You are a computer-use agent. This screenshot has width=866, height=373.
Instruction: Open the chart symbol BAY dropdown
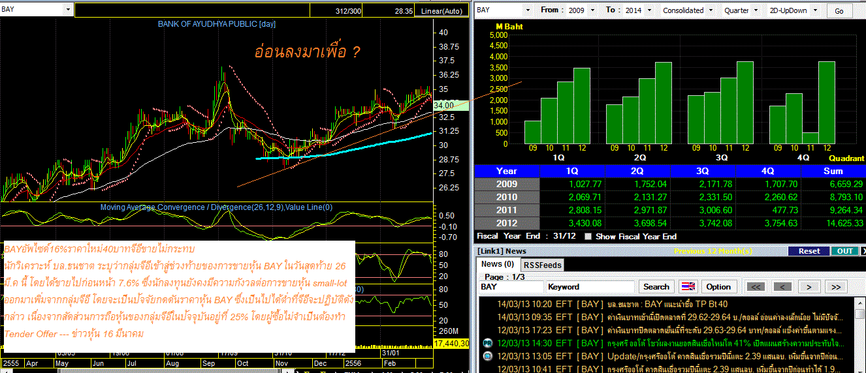[67, 10]
